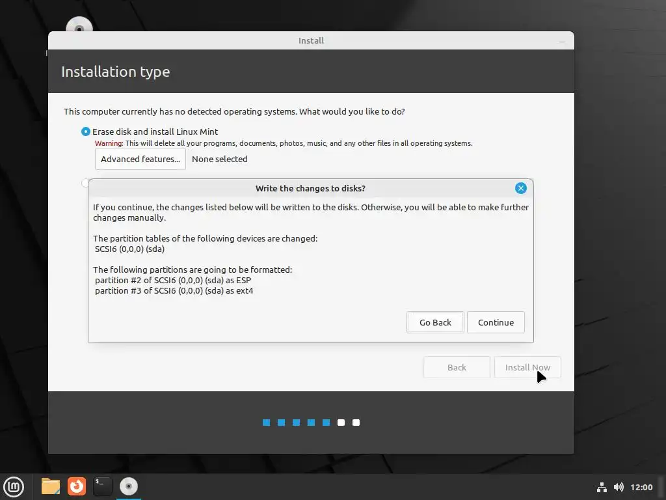Click the 'Installation type' heading
This screenshot has height=500, width=666.
click(116, 72)
